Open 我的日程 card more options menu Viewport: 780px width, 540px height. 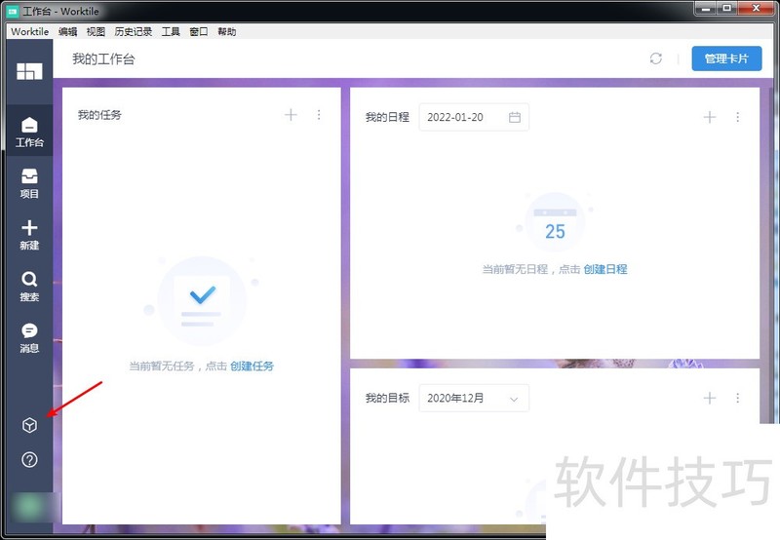pos(737,117)
